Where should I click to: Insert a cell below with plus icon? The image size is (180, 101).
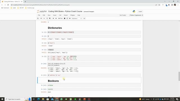[x=41, y=19]
